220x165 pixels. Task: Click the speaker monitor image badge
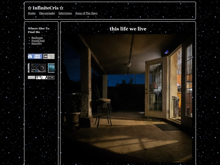(x=39, y=68)
